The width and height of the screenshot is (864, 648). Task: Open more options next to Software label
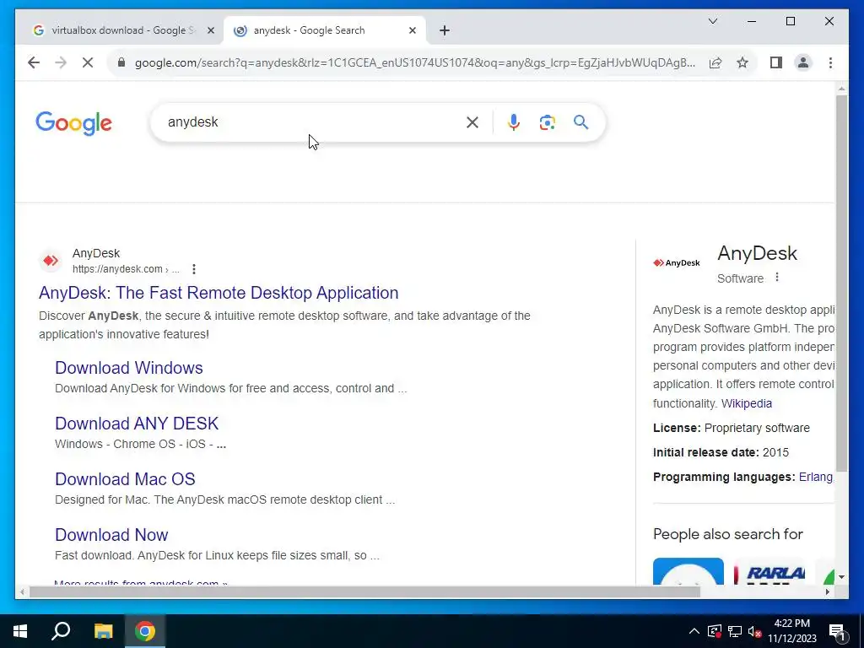click(x=777, y=277)
